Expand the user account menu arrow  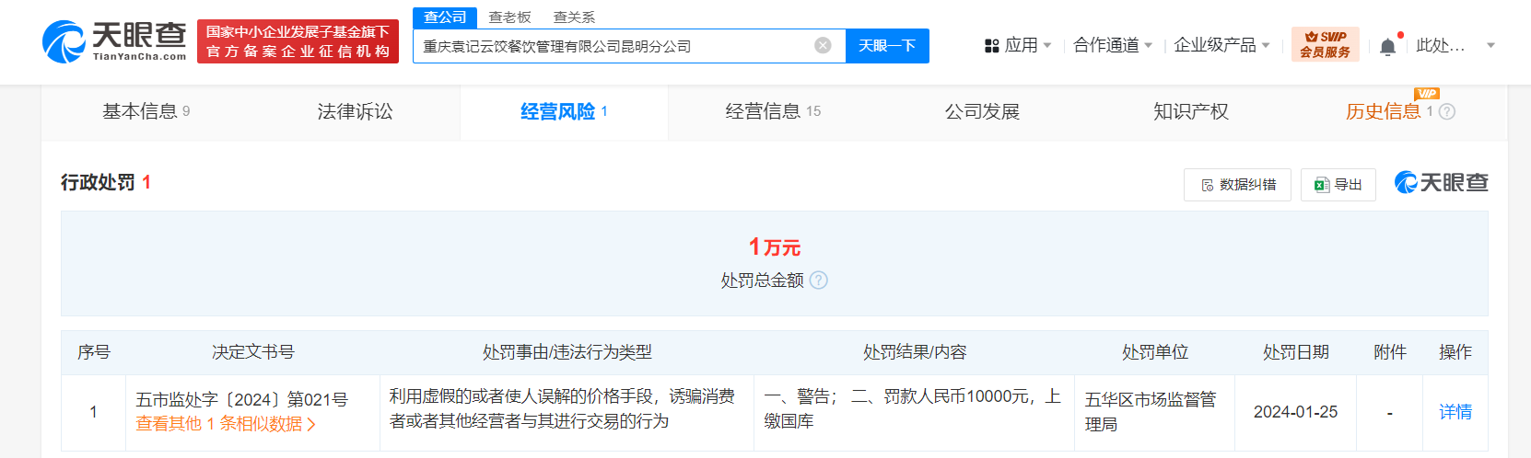point(1490,45)
